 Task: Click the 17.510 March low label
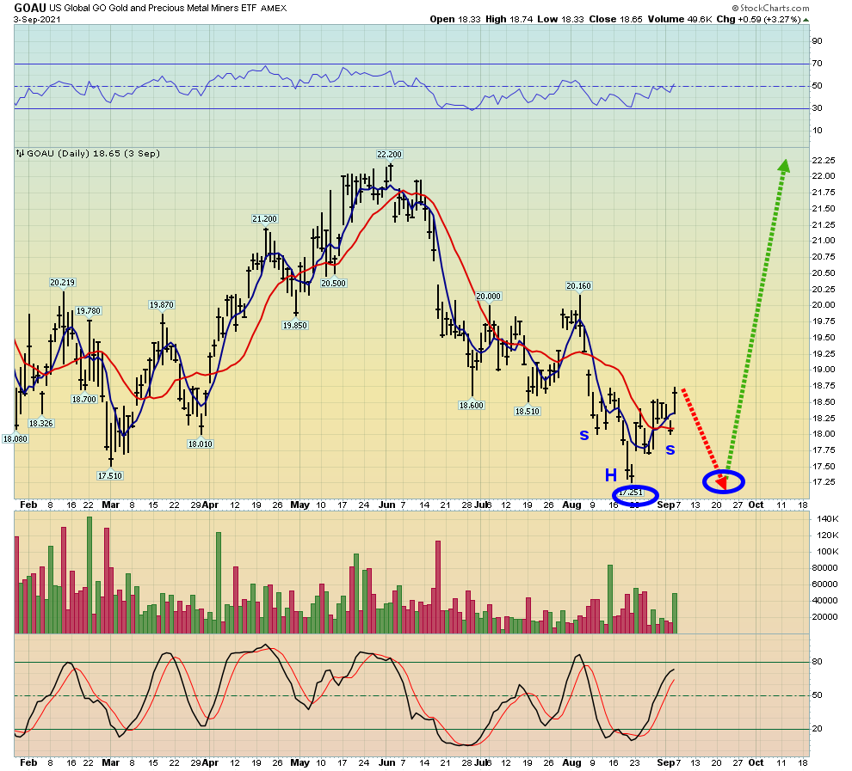[110, 476]
